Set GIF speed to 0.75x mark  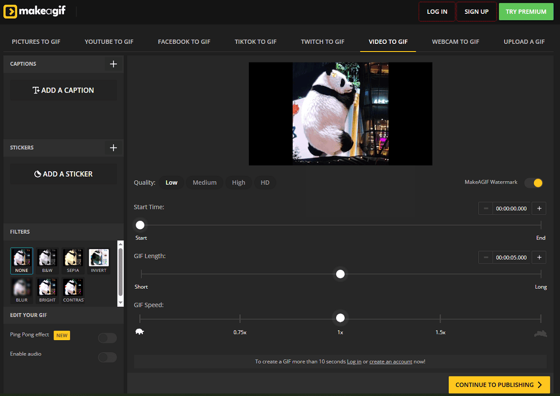point(240,318)
